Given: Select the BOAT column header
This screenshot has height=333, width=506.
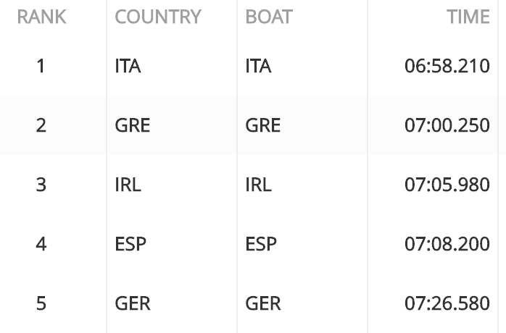Looking at the screenshot, I should pyautogui.click(x=269, y=17).
